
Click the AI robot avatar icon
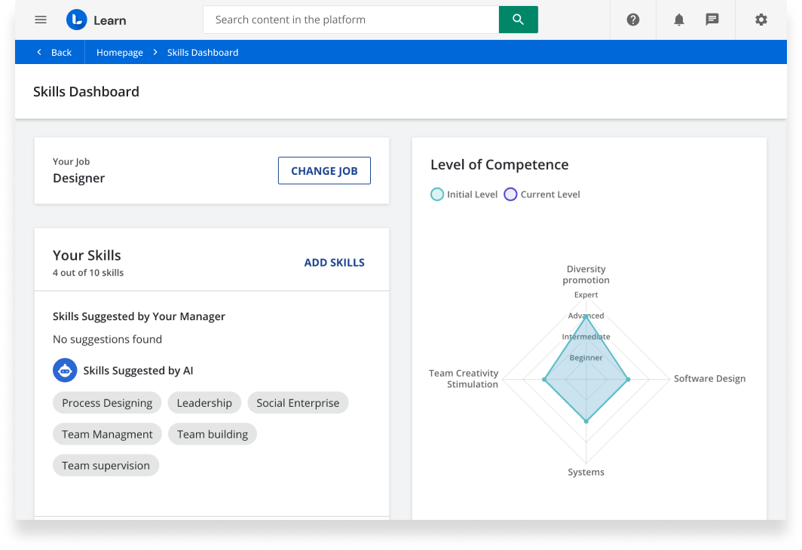(65, 370)
